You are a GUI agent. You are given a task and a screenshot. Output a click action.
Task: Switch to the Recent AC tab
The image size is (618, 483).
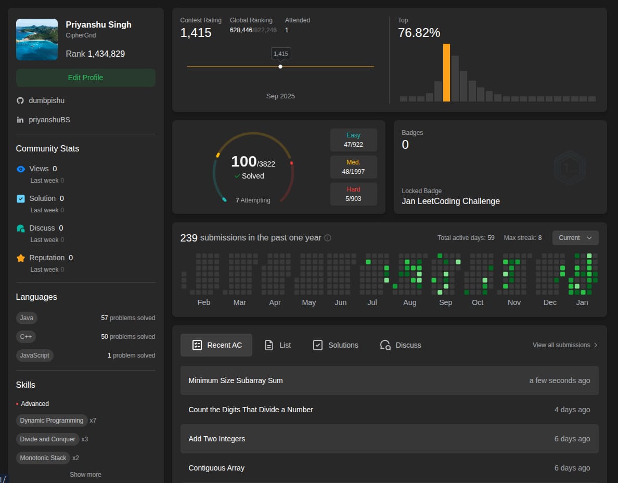[x=216, y=345]
